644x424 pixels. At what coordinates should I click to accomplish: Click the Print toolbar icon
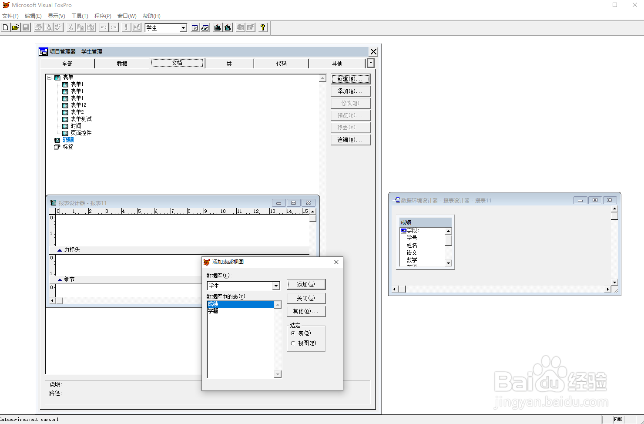[x=38, y=27]
